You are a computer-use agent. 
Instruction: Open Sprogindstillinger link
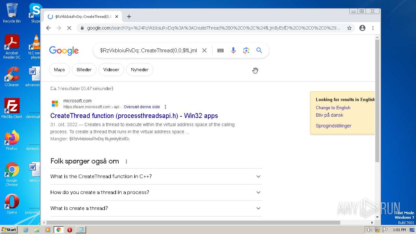pyautogui.click(x=333, y=126)
